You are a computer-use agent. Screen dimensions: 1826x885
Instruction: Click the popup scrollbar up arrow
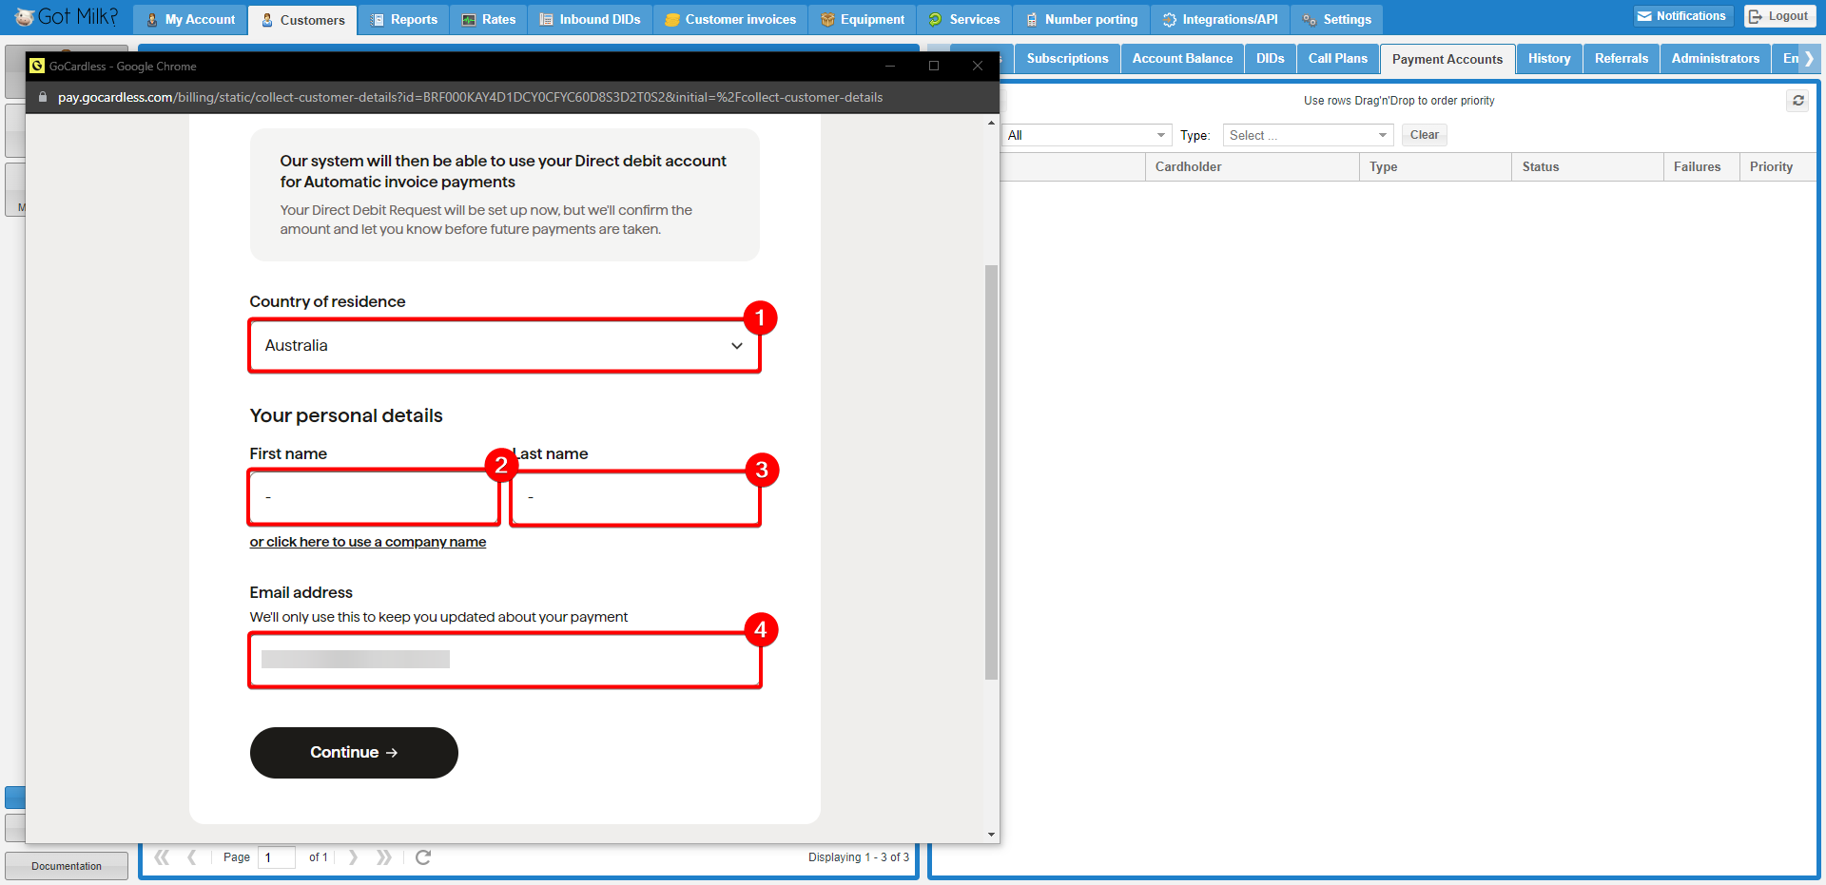coord(991,123)
